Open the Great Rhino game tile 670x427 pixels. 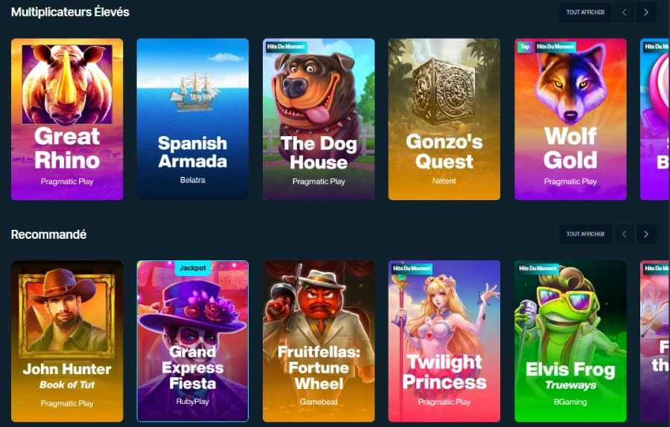coord(67,119)
